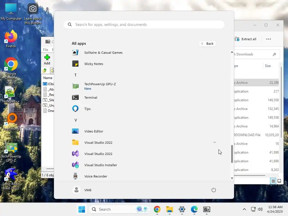The width and height of the screenshot is (288, 216).
Task: Click the apps list scroll-up arrow
Action: 232,52
